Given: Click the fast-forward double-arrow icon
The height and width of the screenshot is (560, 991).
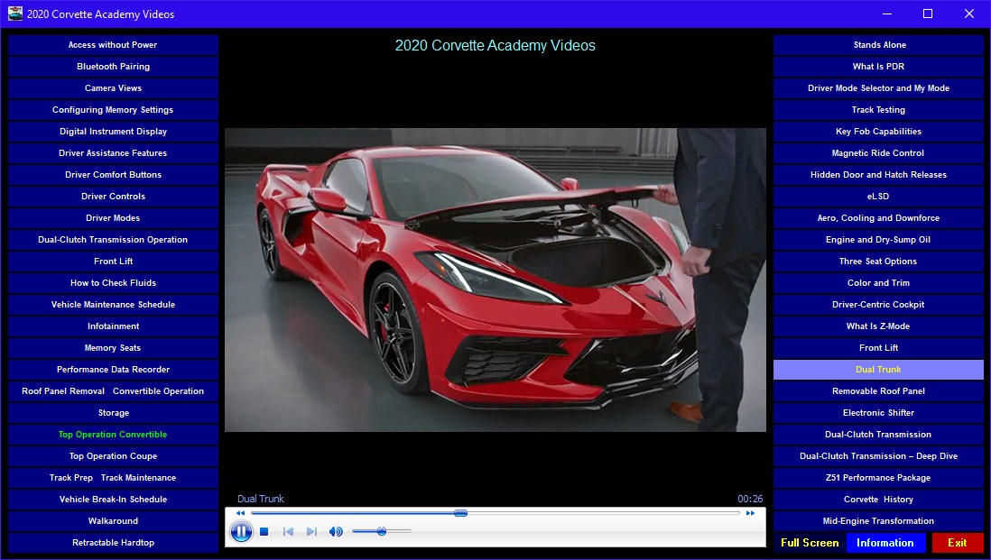Looking at the screenshot, I should coord(750,513).
